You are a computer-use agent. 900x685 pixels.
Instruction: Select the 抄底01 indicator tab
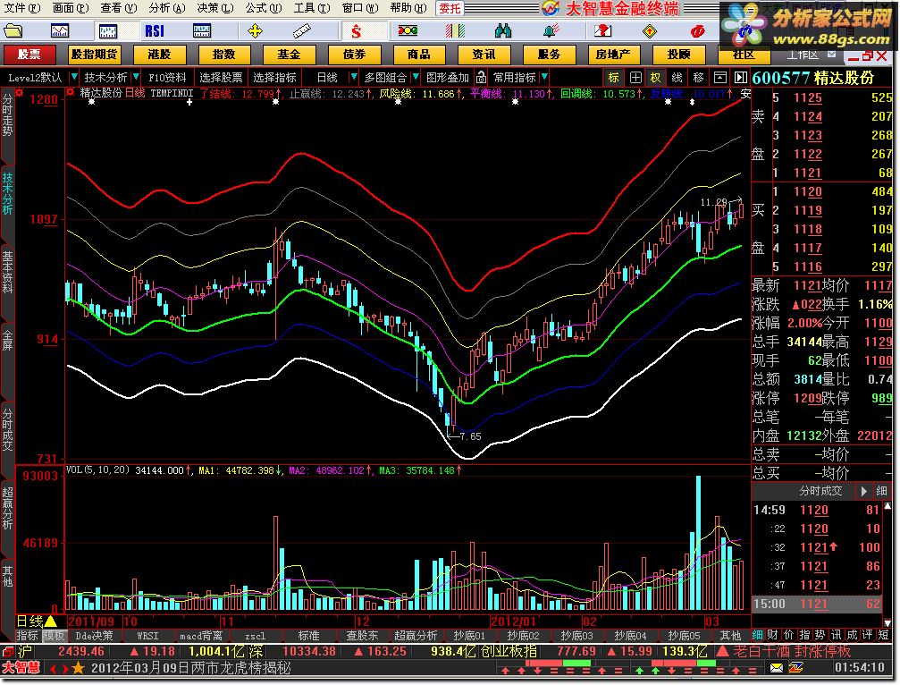pyautogui.click(x=469, y=636)
